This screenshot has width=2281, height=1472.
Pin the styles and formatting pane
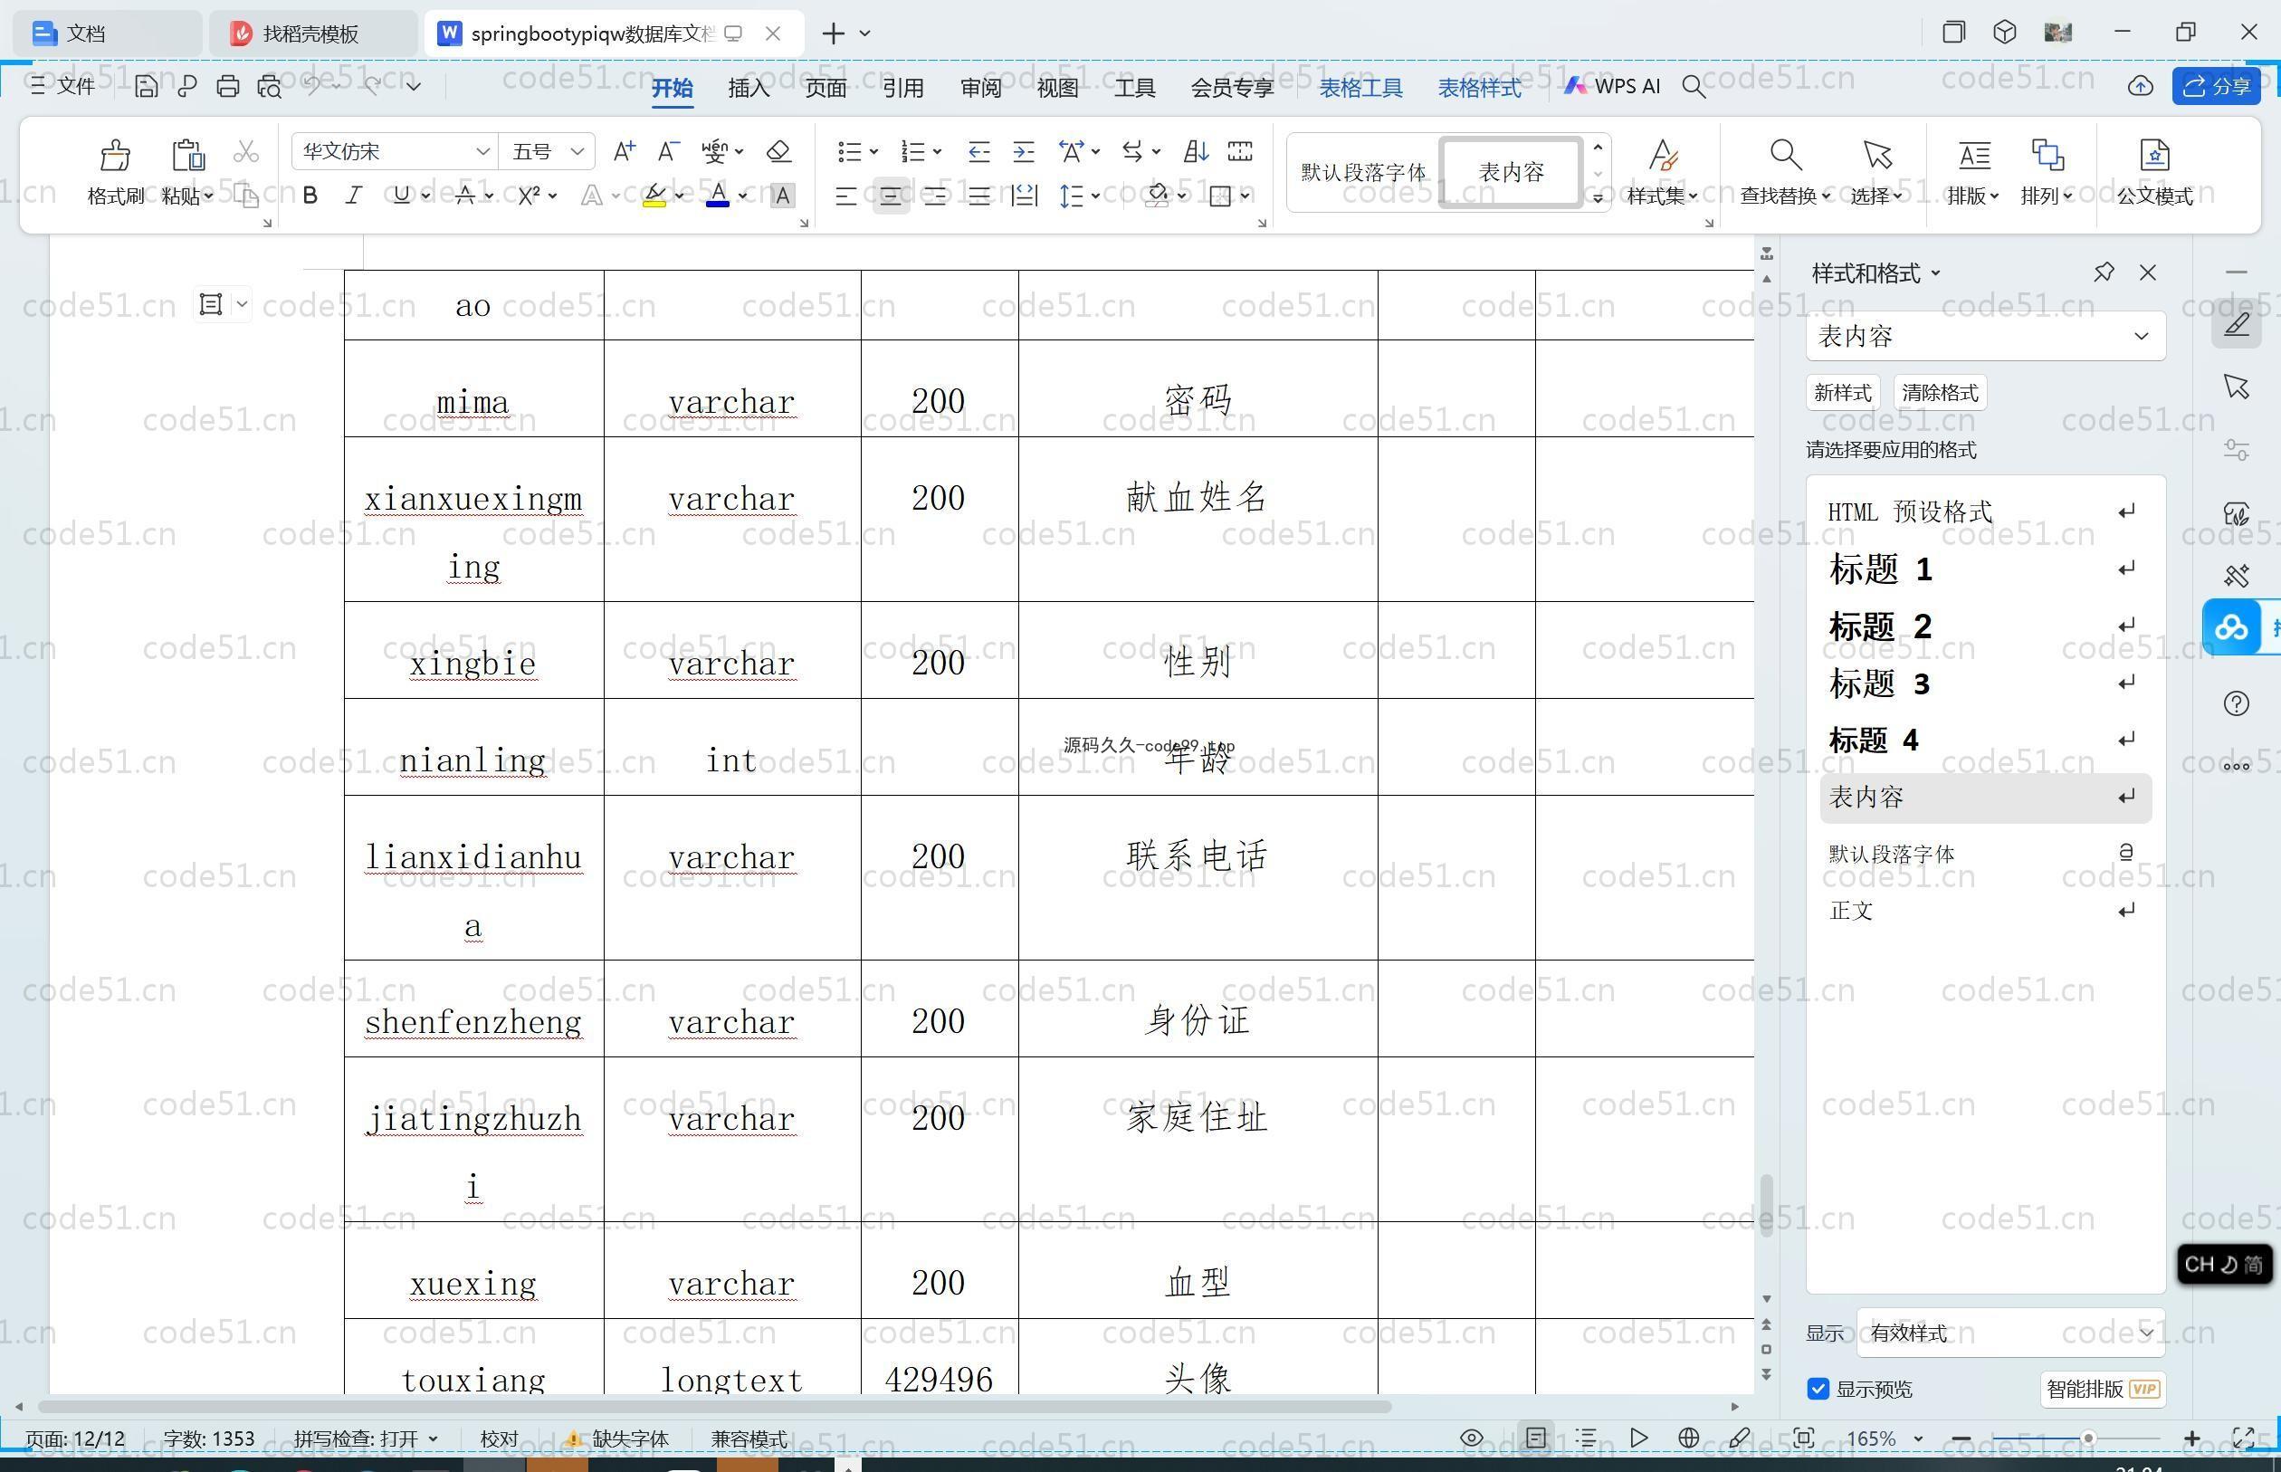tap(2104, 272)
